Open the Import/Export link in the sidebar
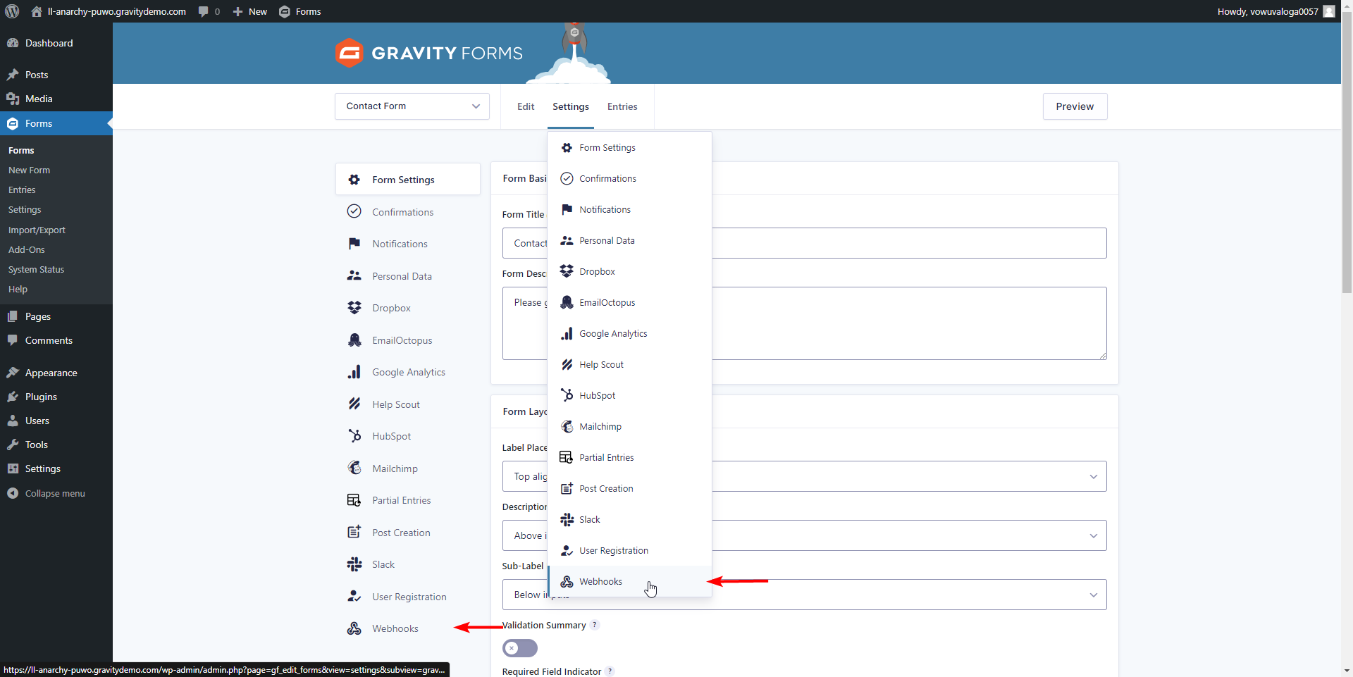The width and height of the screenshot is (1353, 677). pos(37,230)
